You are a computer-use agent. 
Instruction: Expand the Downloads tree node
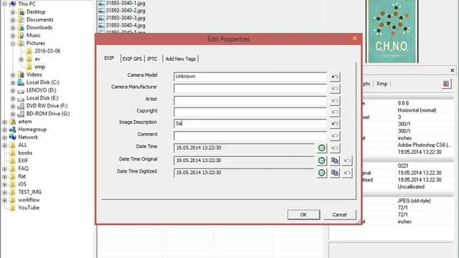click(x=13, y=28)
